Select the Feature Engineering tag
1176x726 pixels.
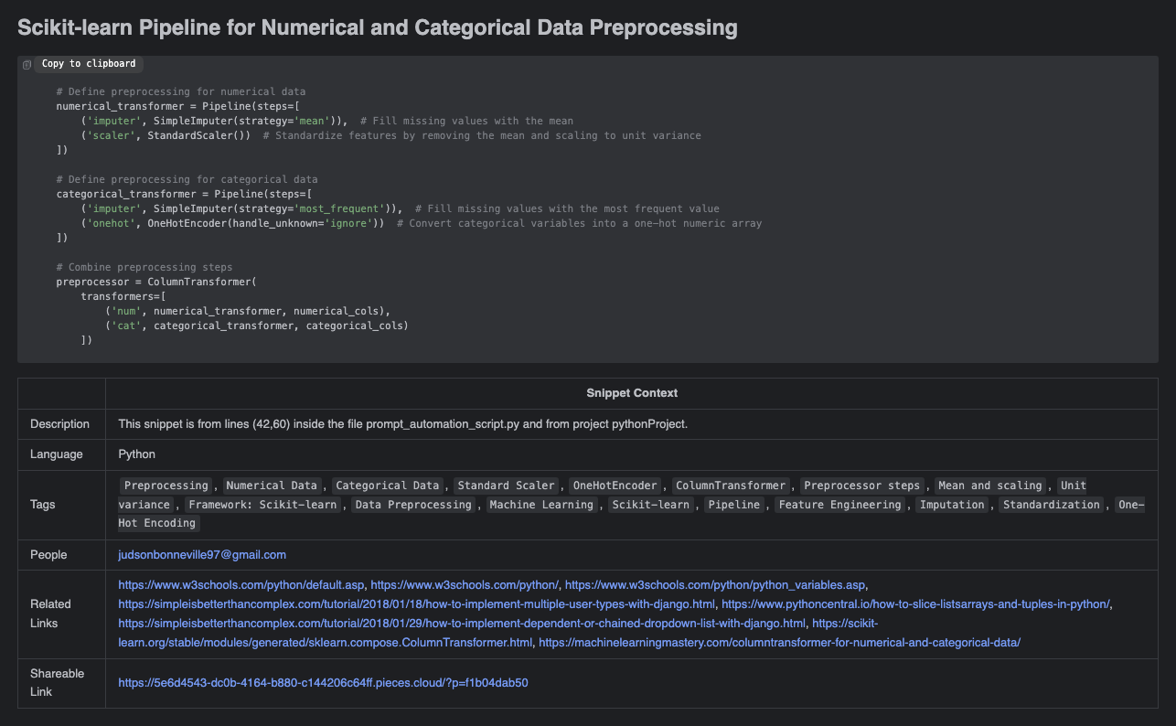(x=841, y=505)
